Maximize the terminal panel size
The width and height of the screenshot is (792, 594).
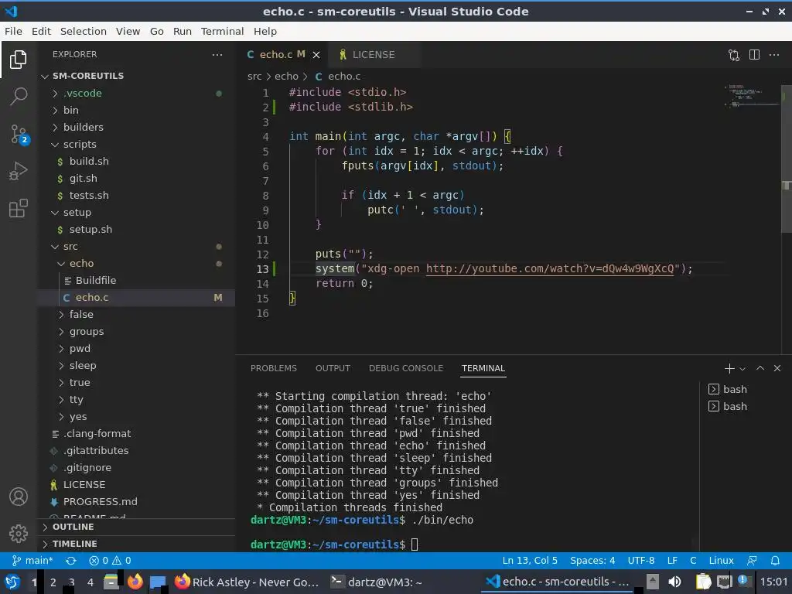760,368
